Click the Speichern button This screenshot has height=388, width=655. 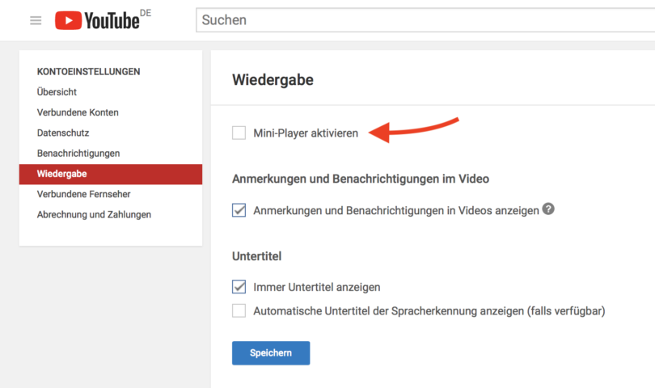(x=270, y=353)
